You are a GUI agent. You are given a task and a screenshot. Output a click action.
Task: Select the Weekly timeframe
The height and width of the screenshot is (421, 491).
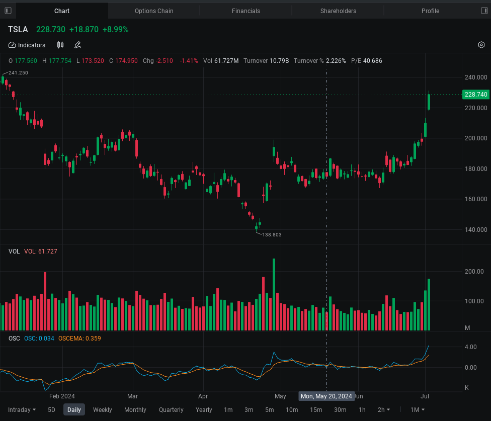[103, 410]
